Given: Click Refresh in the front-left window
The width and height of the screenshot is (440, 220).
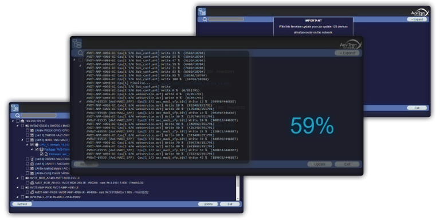Looking at the screenshot, I should 22,204.
